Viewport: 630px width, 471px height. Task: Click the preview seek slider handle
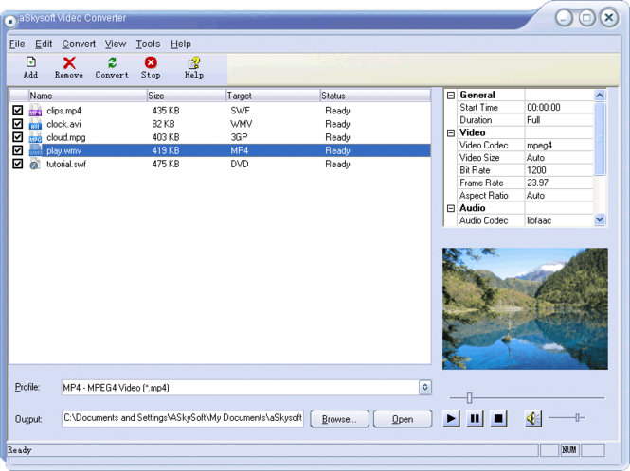[469, 398]
